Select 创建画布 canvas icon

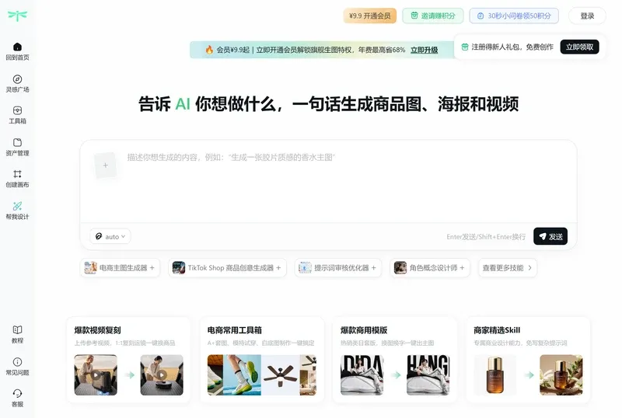(17, 174)
